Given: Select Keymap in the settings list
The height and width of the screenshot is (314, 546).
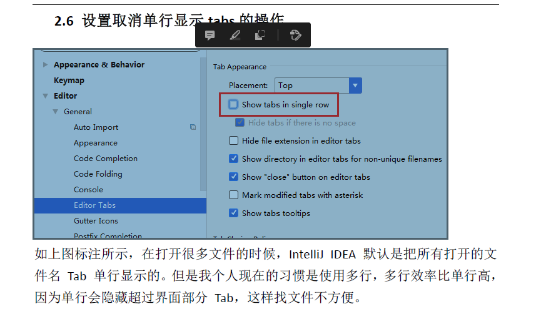Looking at the screenshot, I should (69, 81).
